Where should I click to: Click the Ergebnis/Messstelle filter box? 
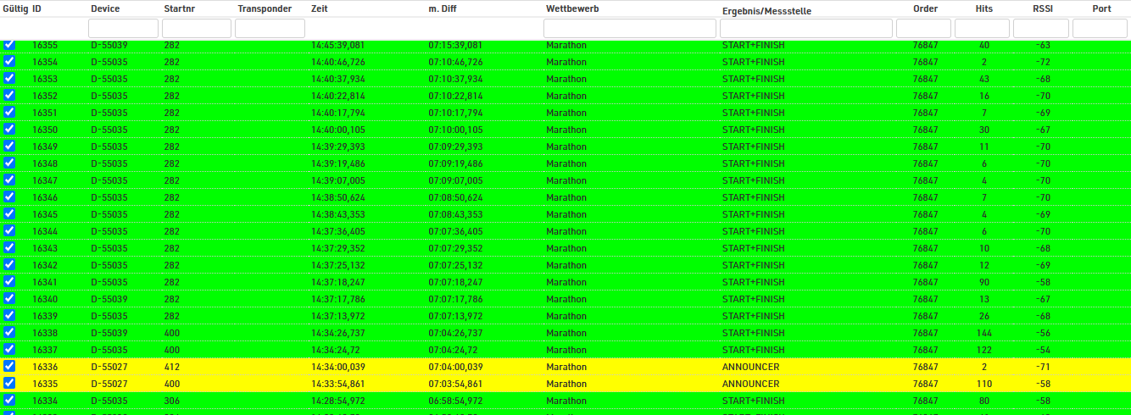pyautogui.click(x=805, y=29)
